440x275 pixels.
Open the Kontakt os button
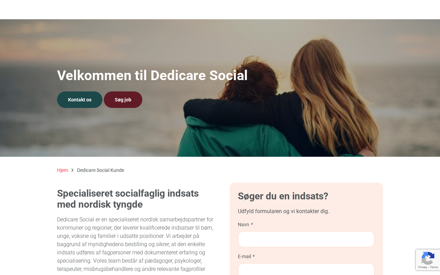click(x=80, y=100)
